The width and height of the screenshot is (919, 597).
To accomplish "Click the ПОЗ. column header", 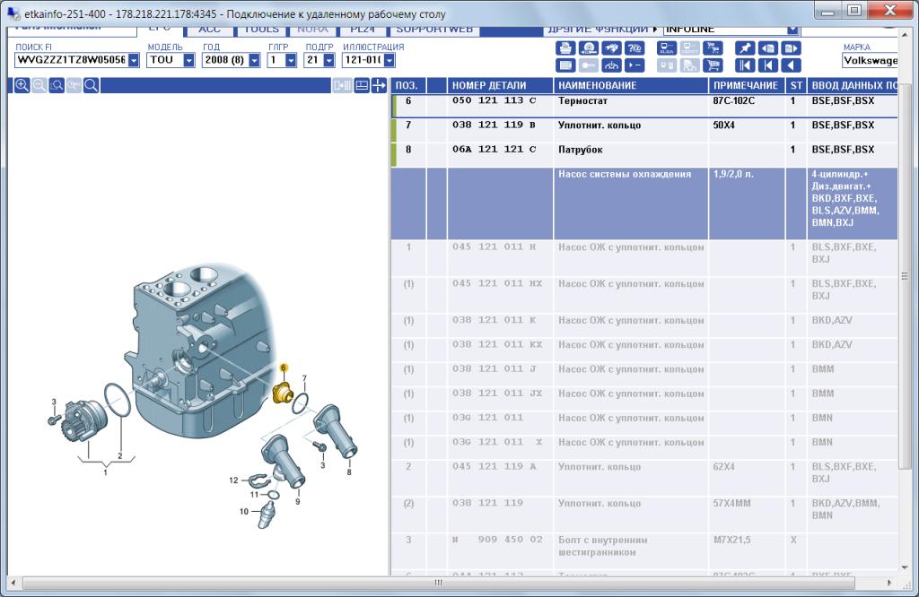I will point(409,85).
